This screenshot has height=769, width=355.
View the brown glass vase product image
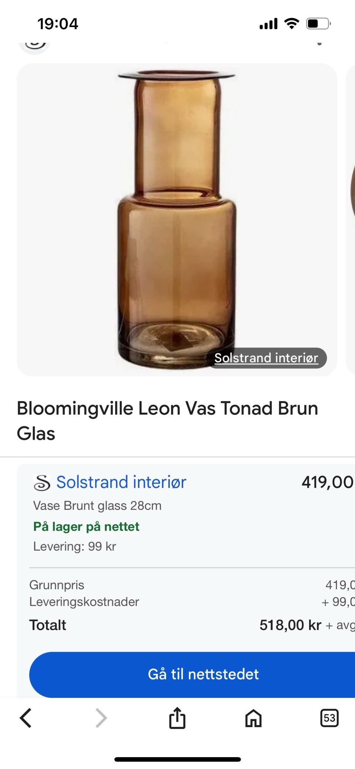click(177, 220)
